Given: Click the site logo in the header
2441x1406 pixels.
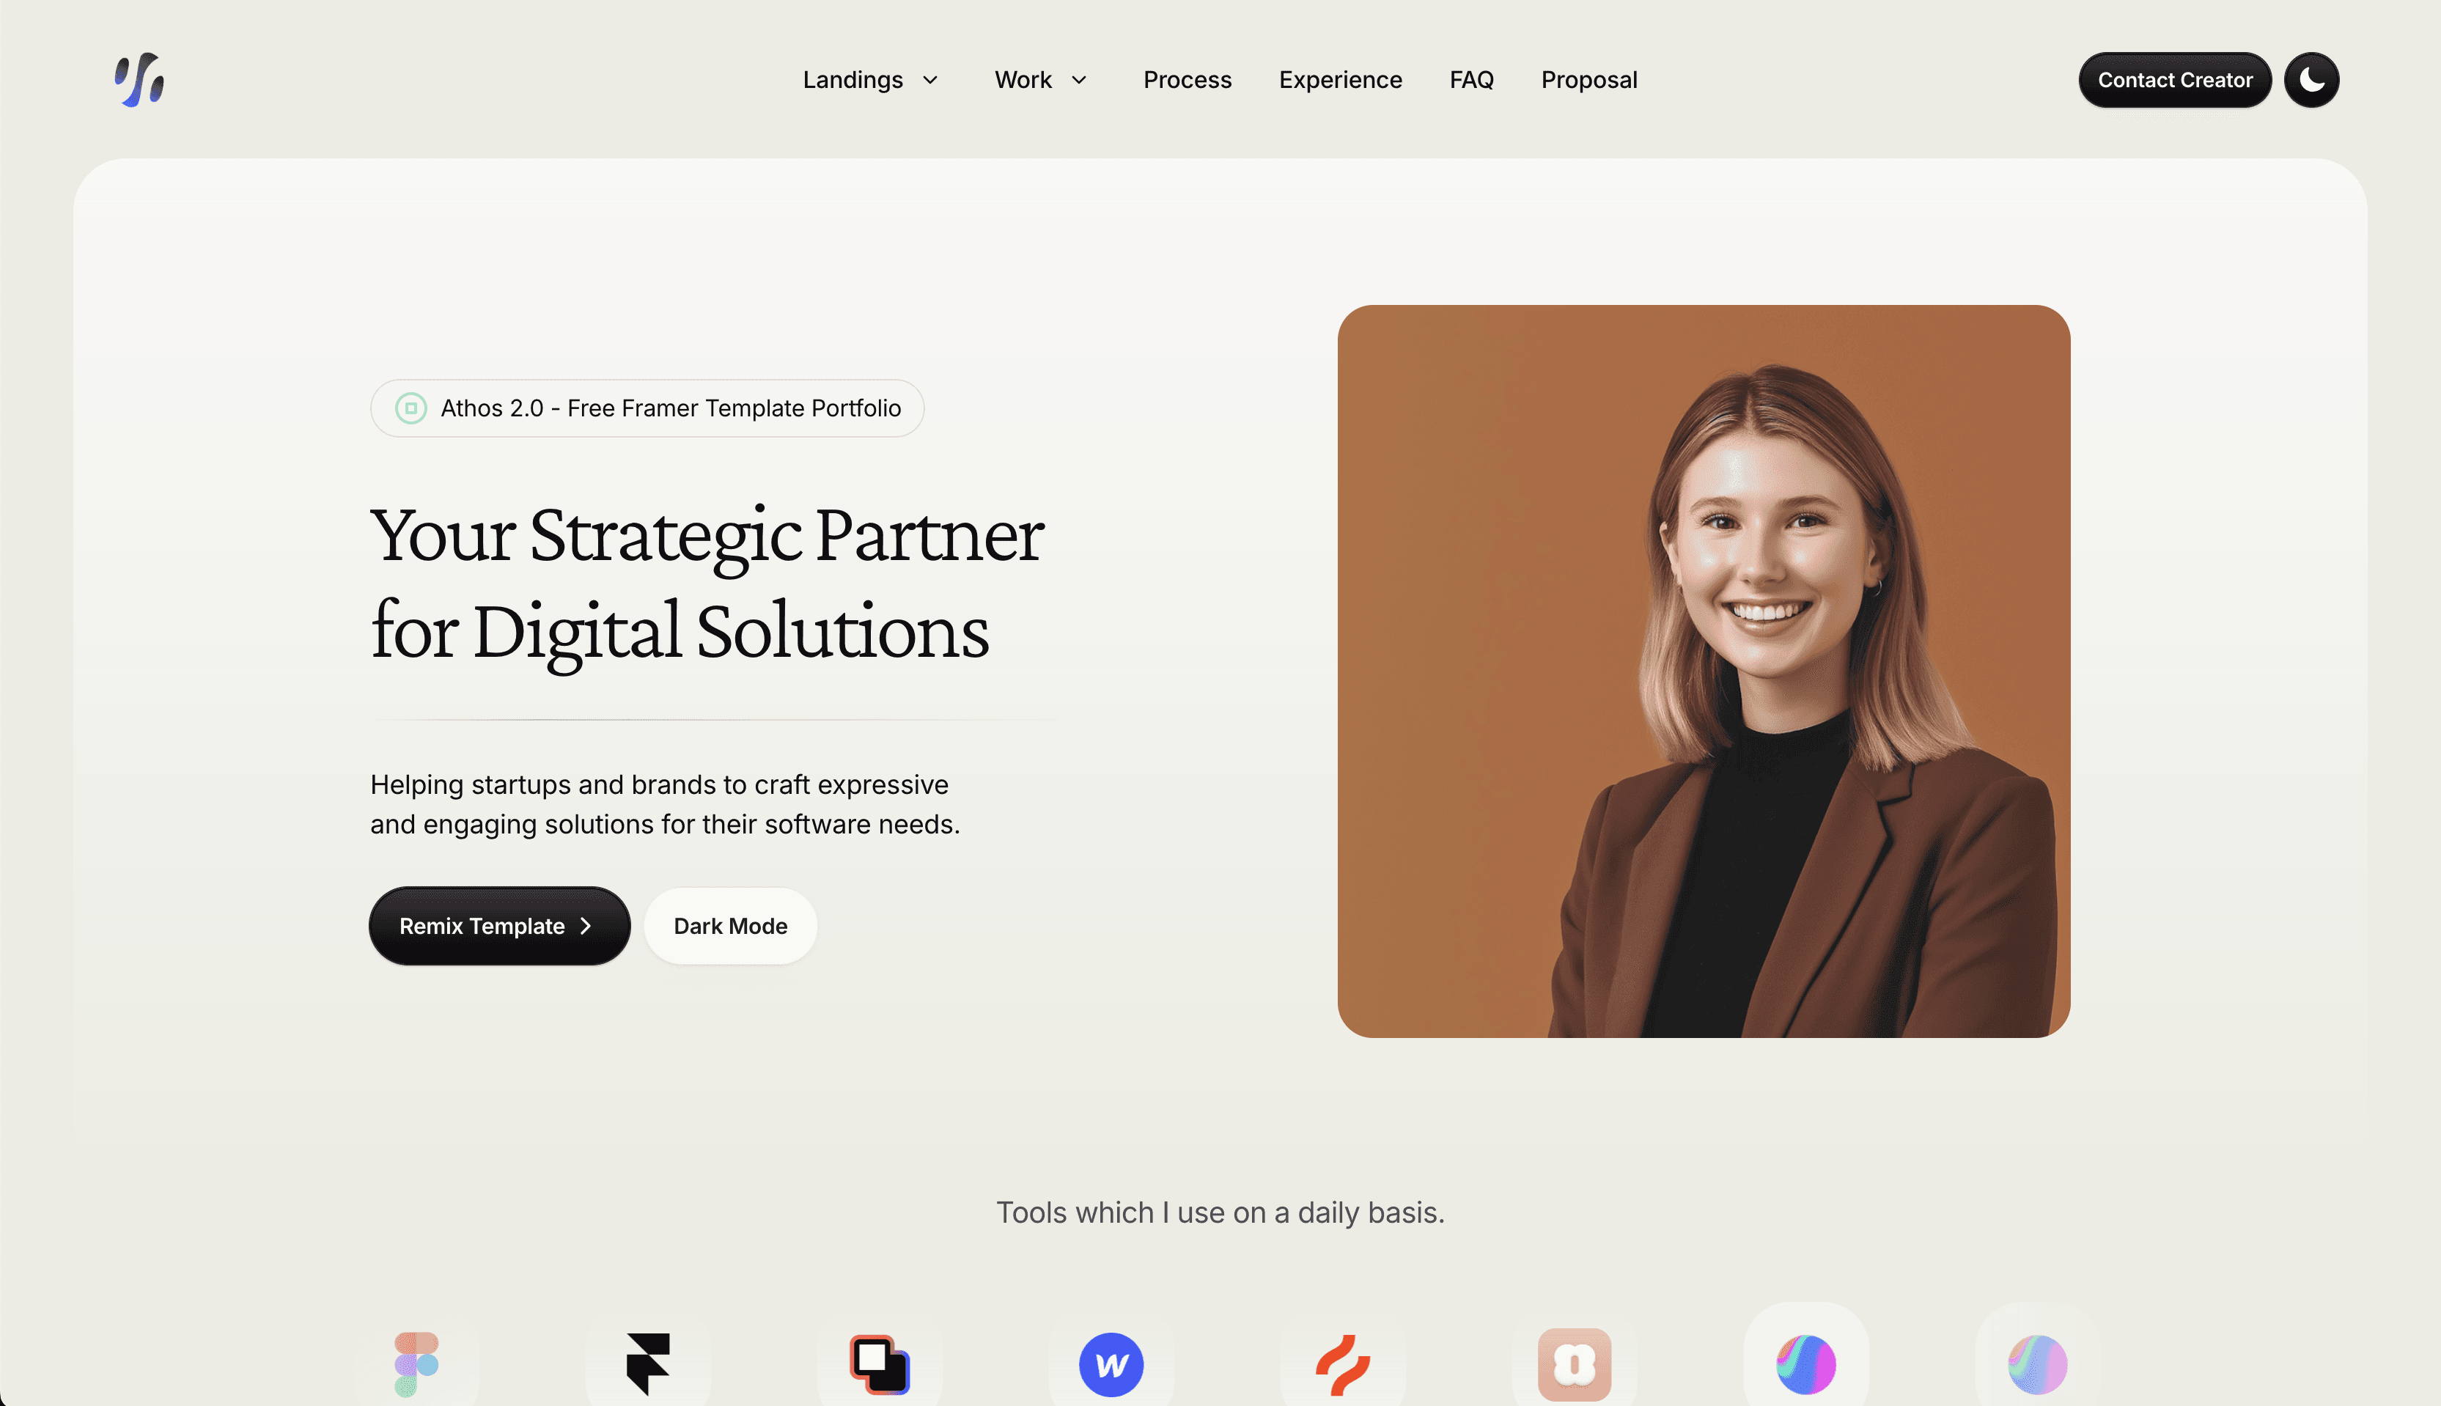Looking at the screenshot, I should pos(140,79).
